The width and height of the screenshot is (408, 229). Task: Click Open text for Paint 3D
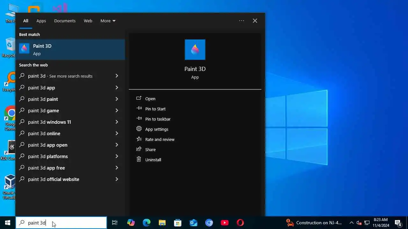(x=150, y=99)
